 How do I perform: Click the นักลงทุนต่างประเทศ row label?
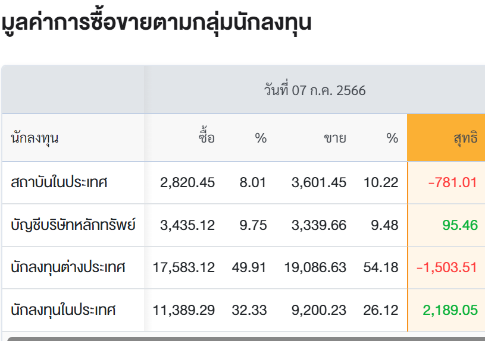point(68,267)
